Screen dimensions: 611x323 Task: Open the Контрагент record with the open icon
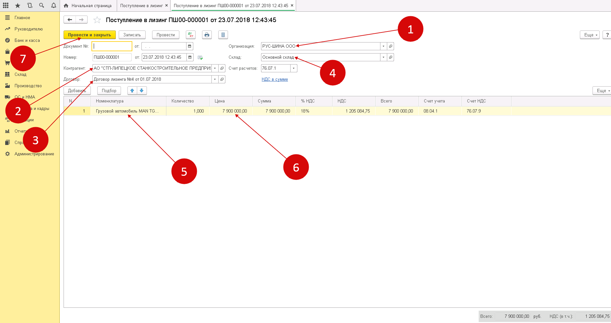[222, 68]
